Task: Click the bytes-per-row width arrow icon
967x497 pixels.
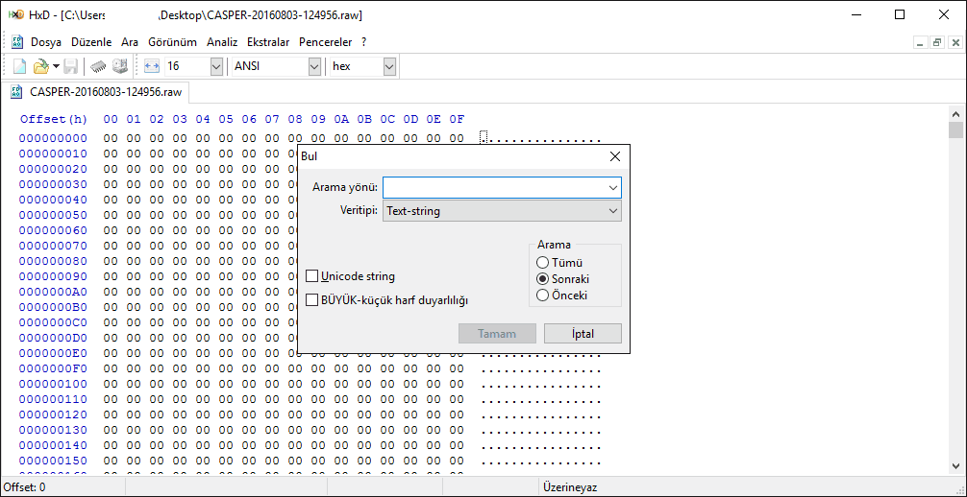Action: click(x=152, y=66)
